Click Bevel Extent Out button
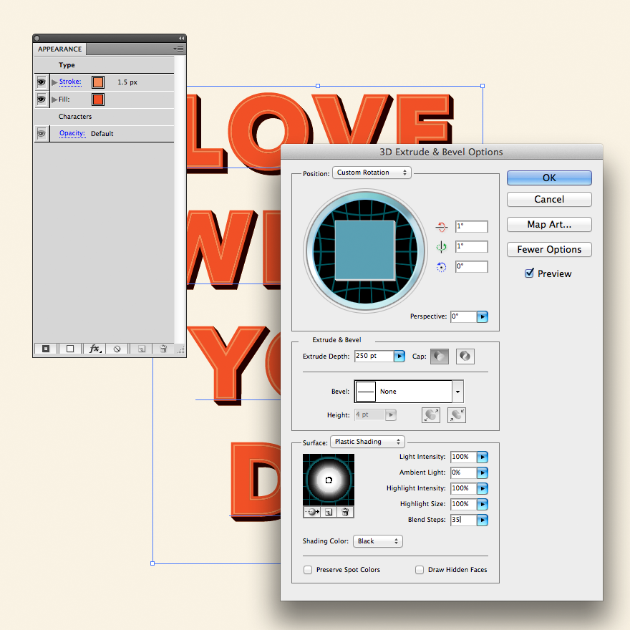Image resolution: width=630 pixels, height=630 pixels. coord(431,415)
